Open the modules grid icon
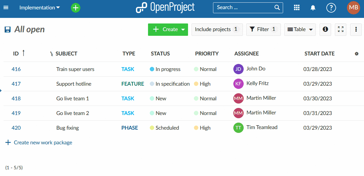This screenshot has height=176, width=364. coord(297,8)
